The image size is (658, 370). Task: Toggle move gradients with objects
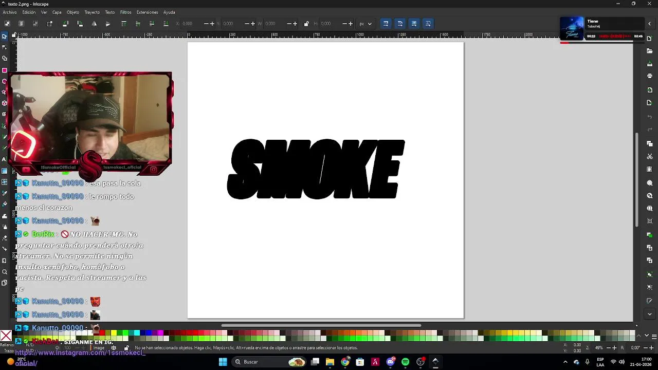414,24
